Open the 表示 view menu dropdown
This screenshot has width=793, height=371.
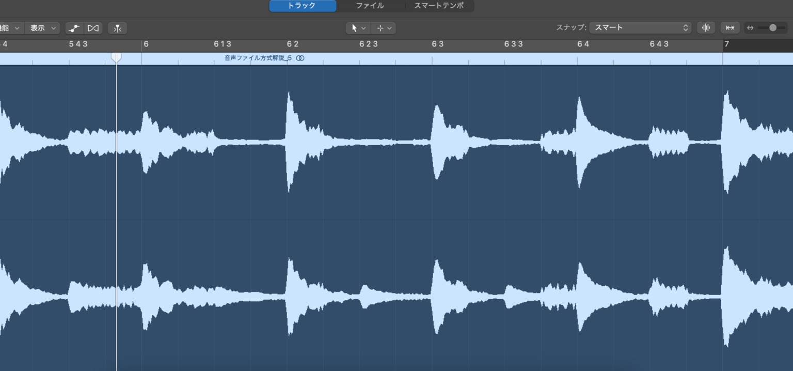pyautogui.click(x=42, y=28)
